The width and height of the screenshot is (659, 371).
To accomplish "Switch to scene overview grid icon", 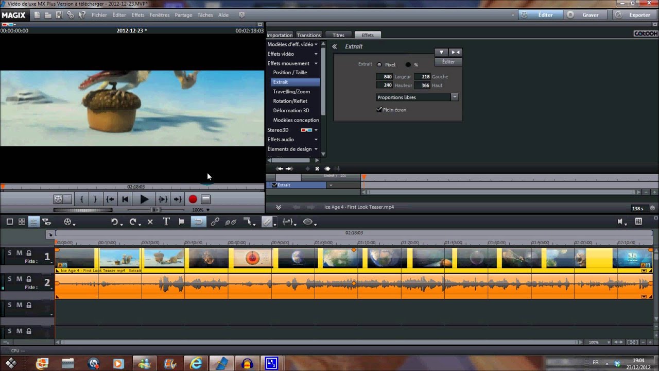I will point(22,222).
